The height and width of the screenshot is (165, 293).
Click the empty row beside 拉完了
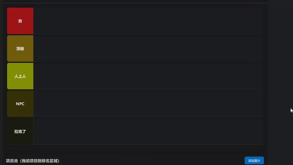148,131
